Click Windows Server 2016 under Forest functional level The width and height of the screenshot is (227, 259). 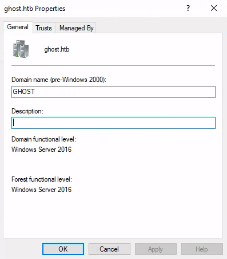tap(41, 190)
